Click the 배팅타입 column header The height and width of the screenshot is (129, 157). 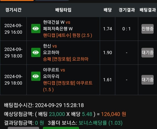pyautogui.click(x=63, y=10)
